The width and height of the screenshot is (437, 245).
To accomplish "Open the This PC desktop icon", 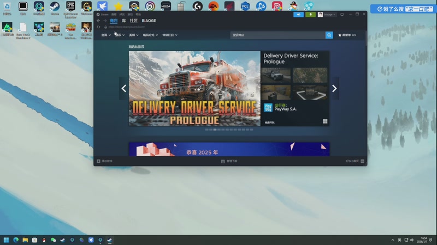I will [23, 8].
